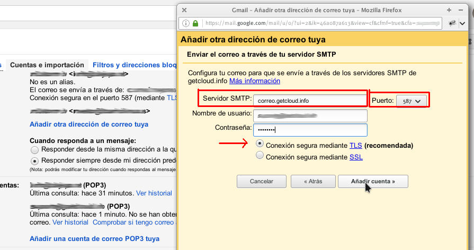The height and width of the screenshot is (250, 474).
Task: Open the toolbar overflow chevron in Firefox
Action: pos(462,23)
